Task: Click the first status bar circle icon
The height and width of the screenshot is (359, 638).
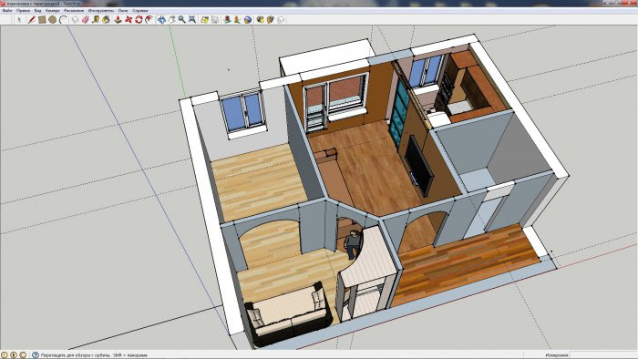Action: (5, 355)
